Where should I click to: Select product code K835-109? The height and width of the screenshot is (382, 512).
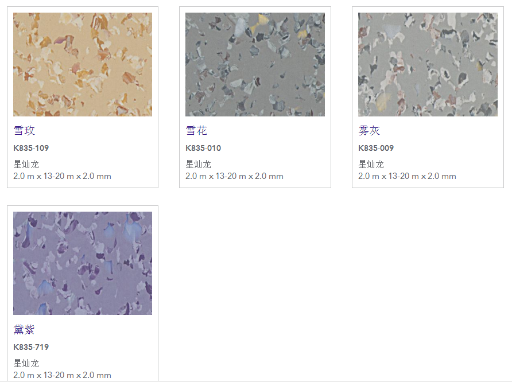31,148
